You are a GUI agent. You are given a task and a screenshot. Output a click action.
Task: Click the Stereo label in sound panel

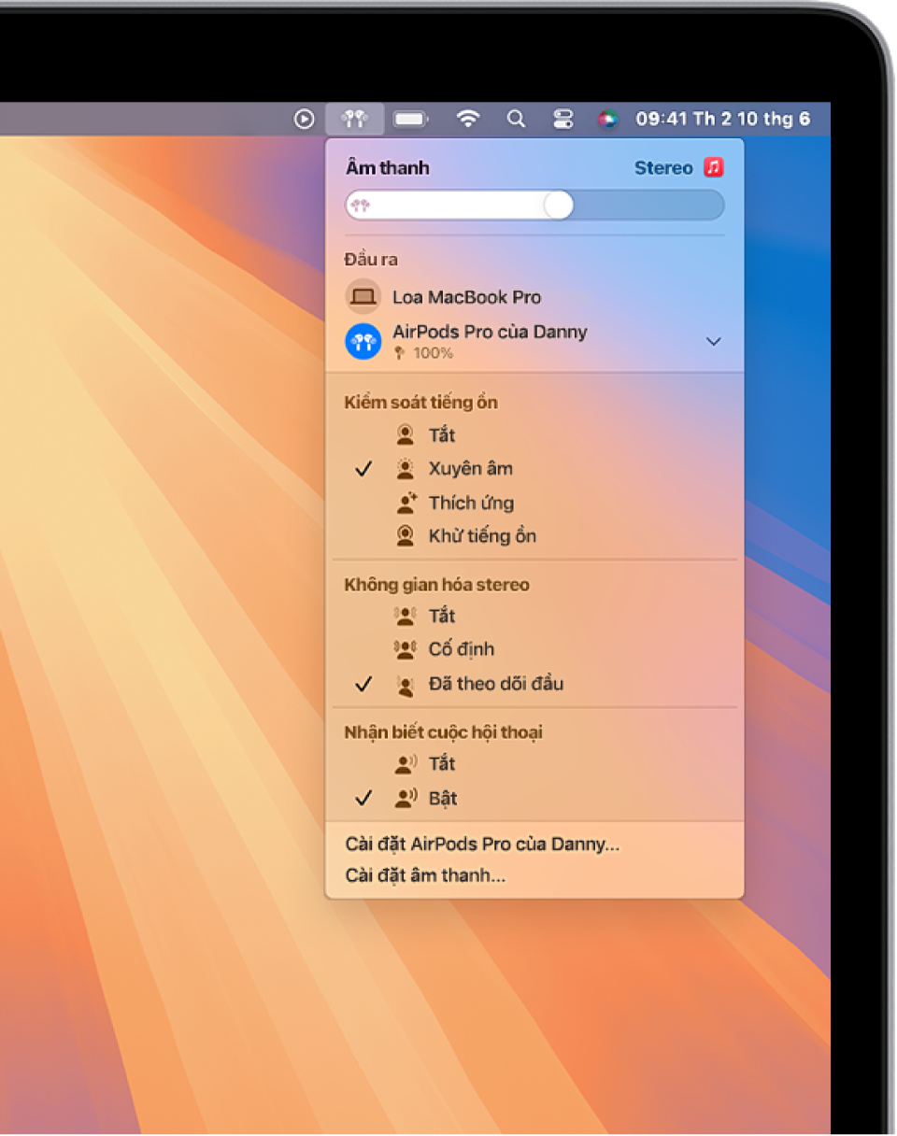point(663,168)
